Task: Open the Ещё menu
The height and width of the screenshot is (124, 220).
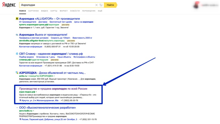Action: 100,11
